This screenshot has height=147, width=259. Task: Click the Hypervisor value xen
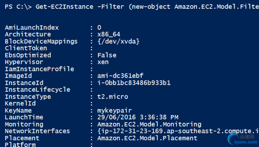pos(103,62)
